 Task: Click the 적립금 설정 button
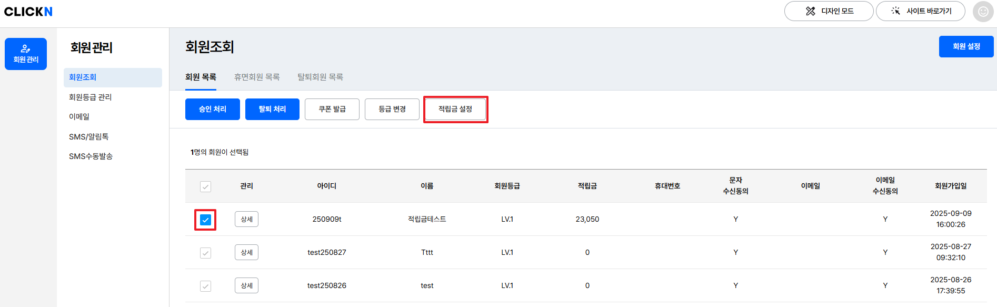point(455,109)
